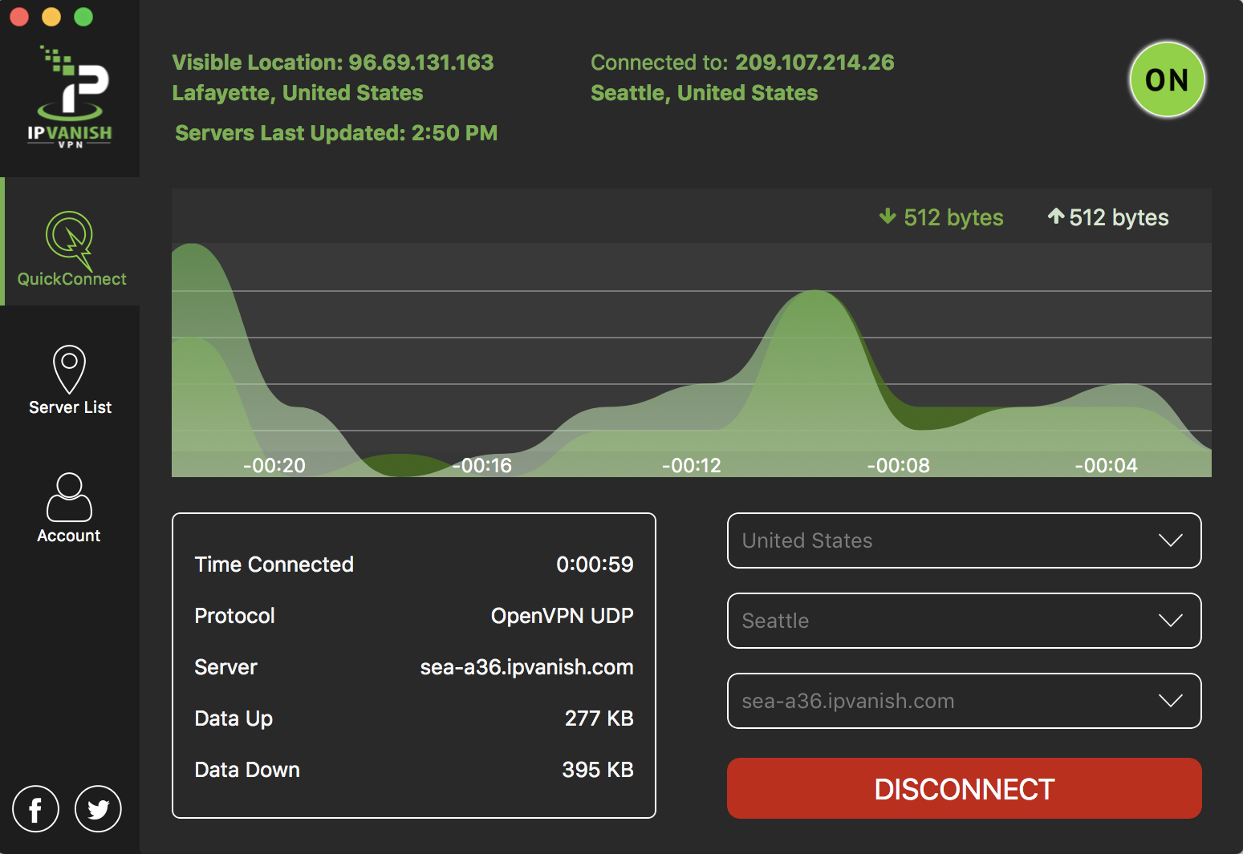
Task: Expand the United States country dropdown
Action: pos(964,540)
